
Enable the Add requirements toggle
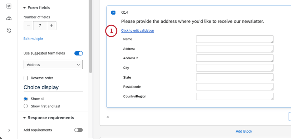[x=78, y=130]
